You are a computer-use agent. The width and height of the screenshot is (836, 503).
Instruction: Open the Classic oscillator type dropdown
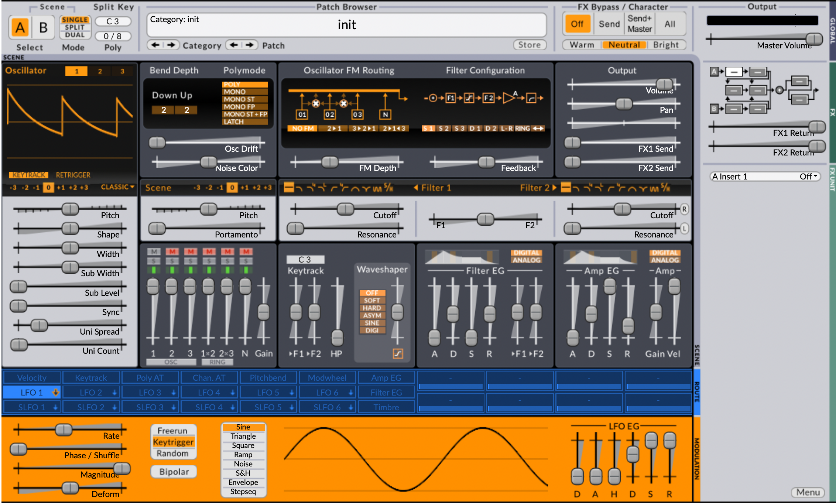(x=117, y=187)
